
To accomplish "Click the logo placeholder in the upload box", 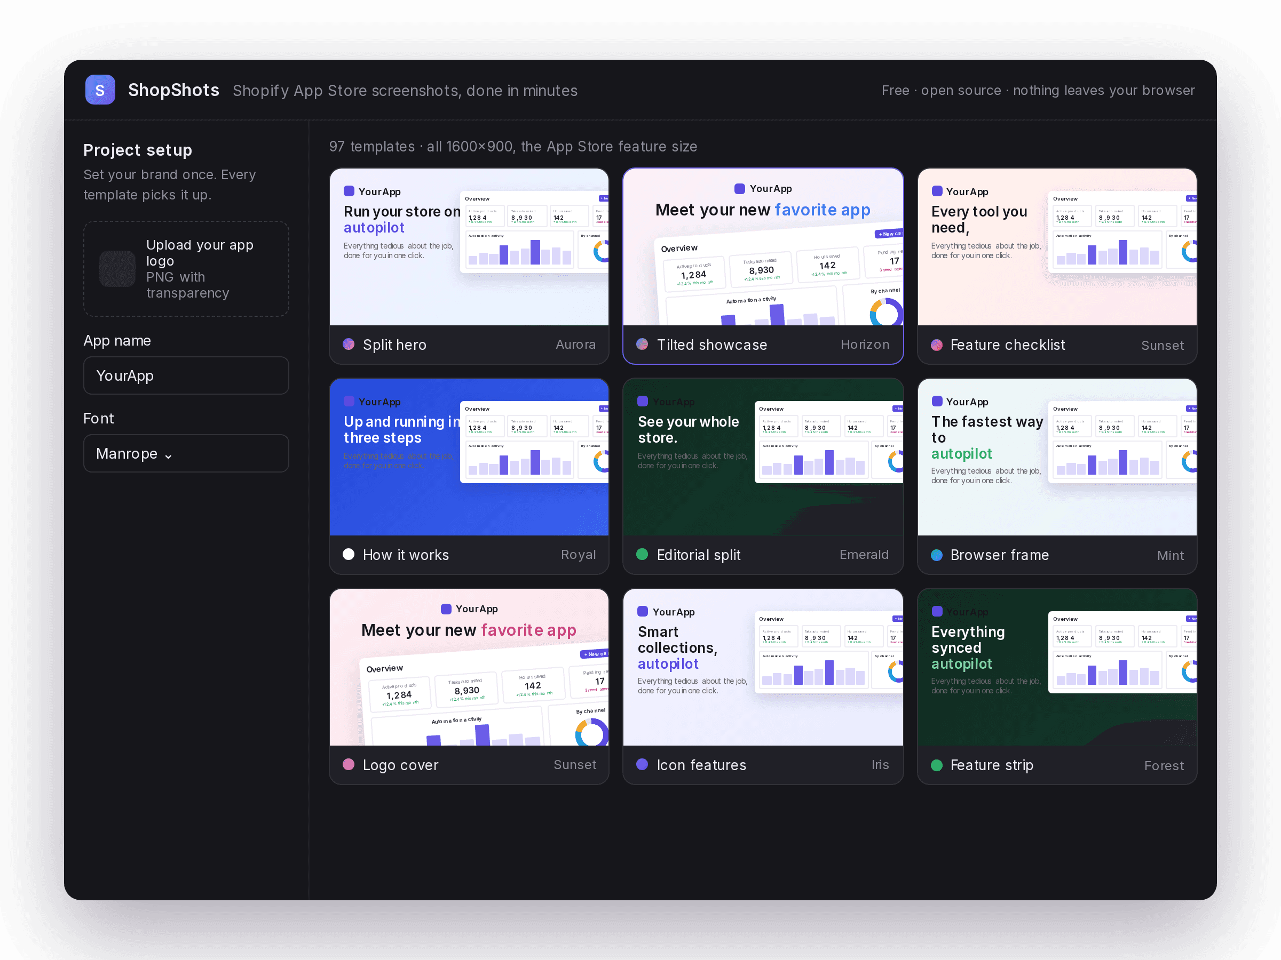I will (117, 268).
